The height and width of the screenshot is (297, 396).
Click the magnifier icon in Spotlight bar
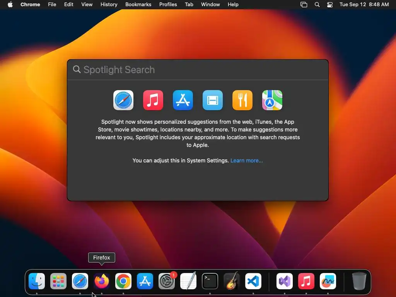77,70
